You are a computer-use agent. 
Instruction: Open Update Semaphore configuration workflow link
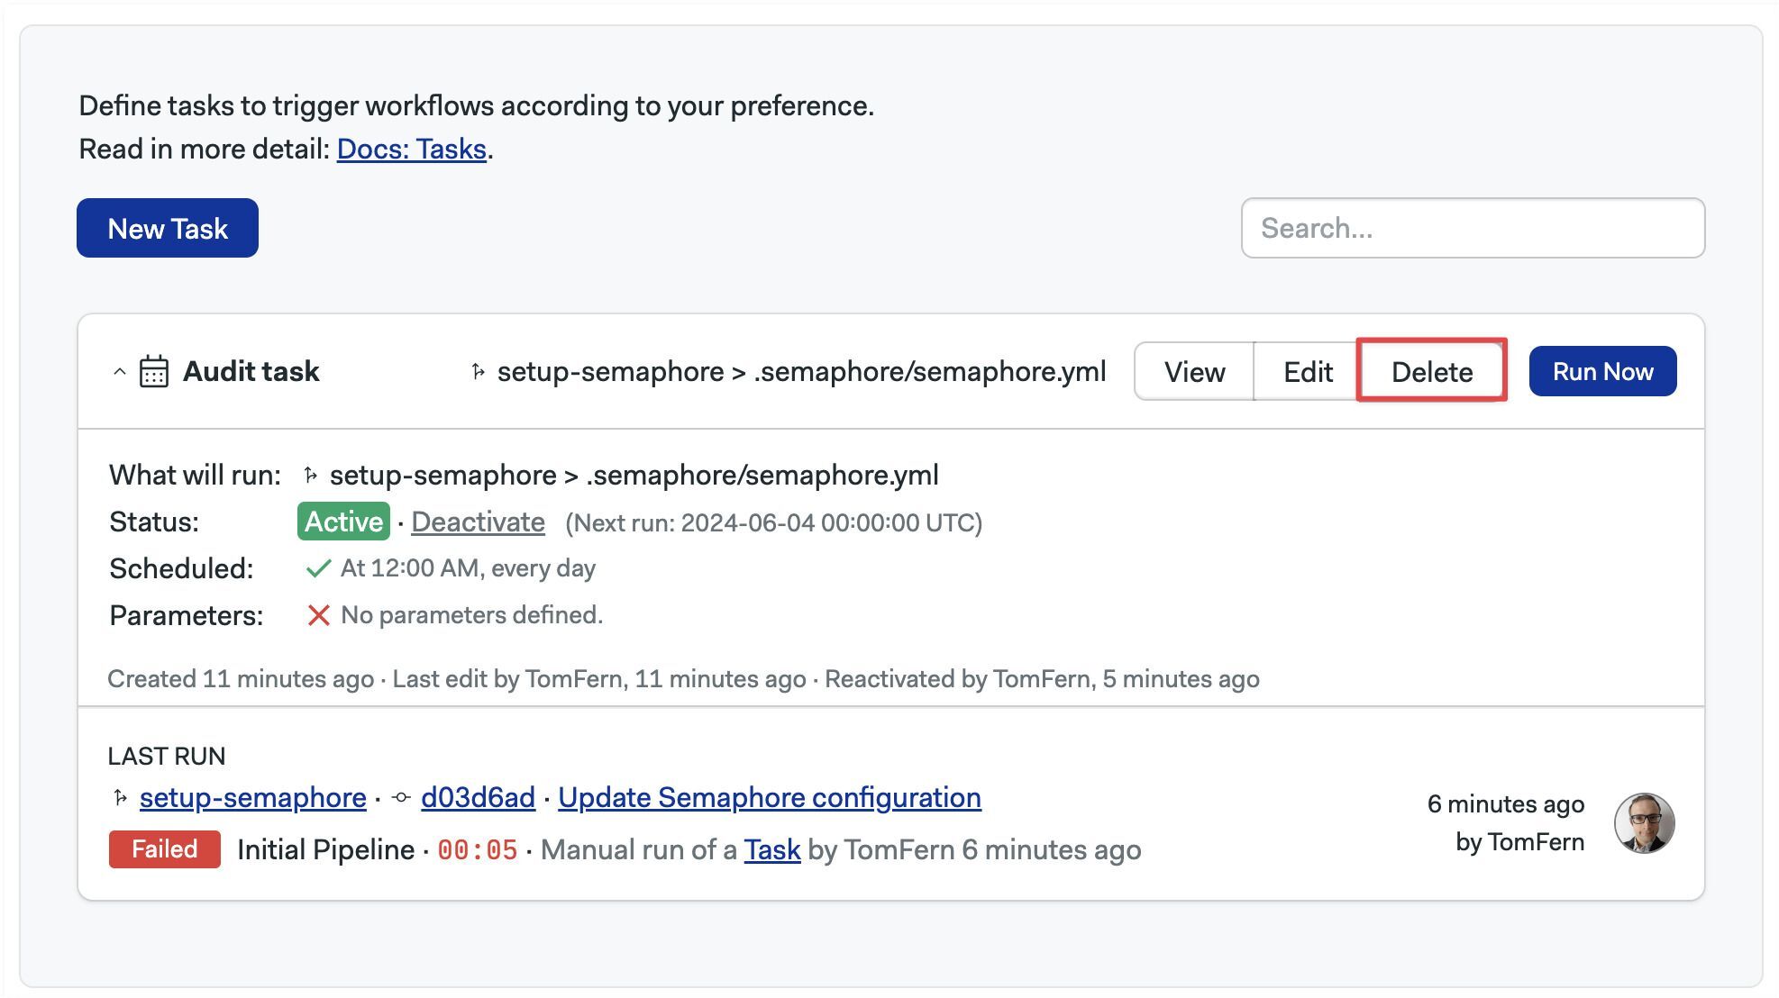click(770, 797)
